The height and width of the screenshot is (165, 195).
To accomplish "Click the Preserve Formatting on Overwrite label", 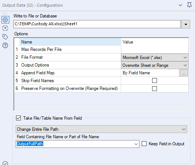I will [x=69, y=88].
